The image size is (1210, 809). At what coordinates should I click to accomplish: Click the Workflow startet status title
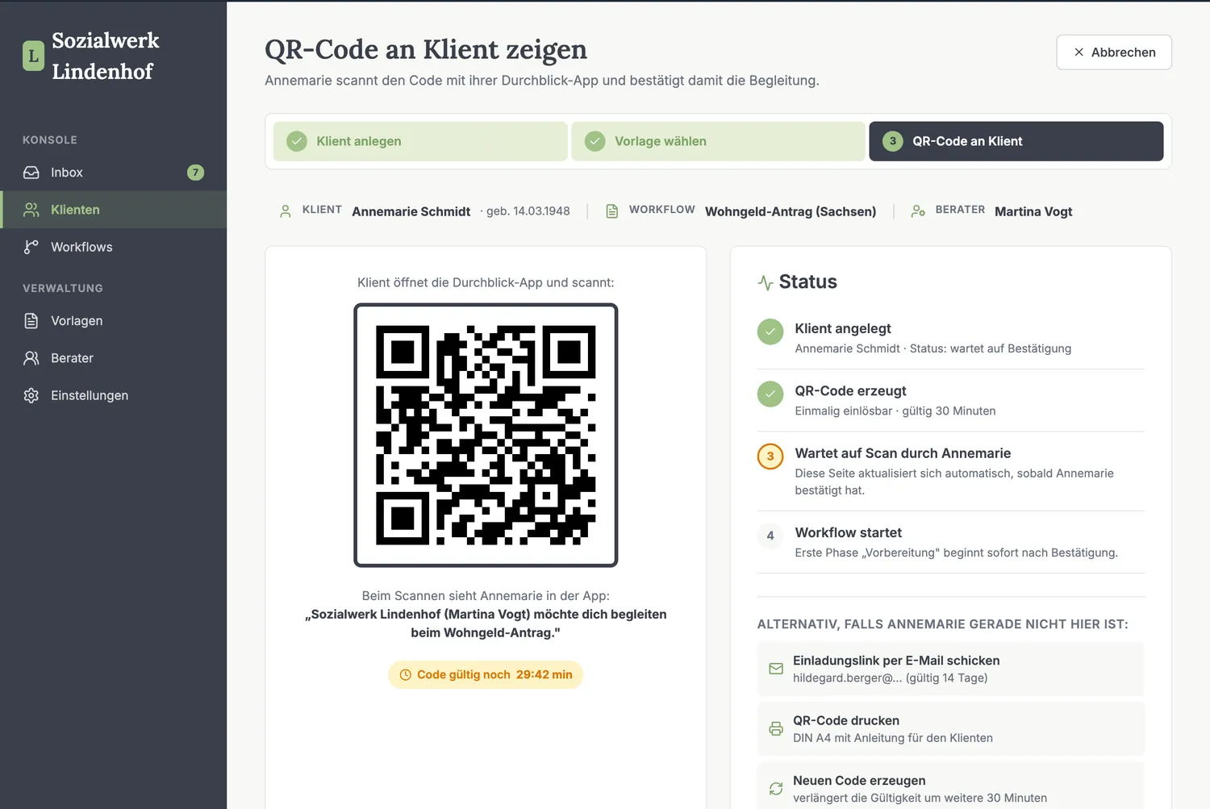point(849,532)
